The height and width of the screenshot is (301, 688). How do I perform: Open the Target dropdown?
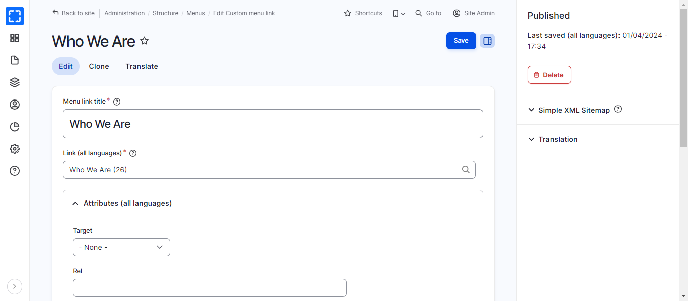[121, 247]
